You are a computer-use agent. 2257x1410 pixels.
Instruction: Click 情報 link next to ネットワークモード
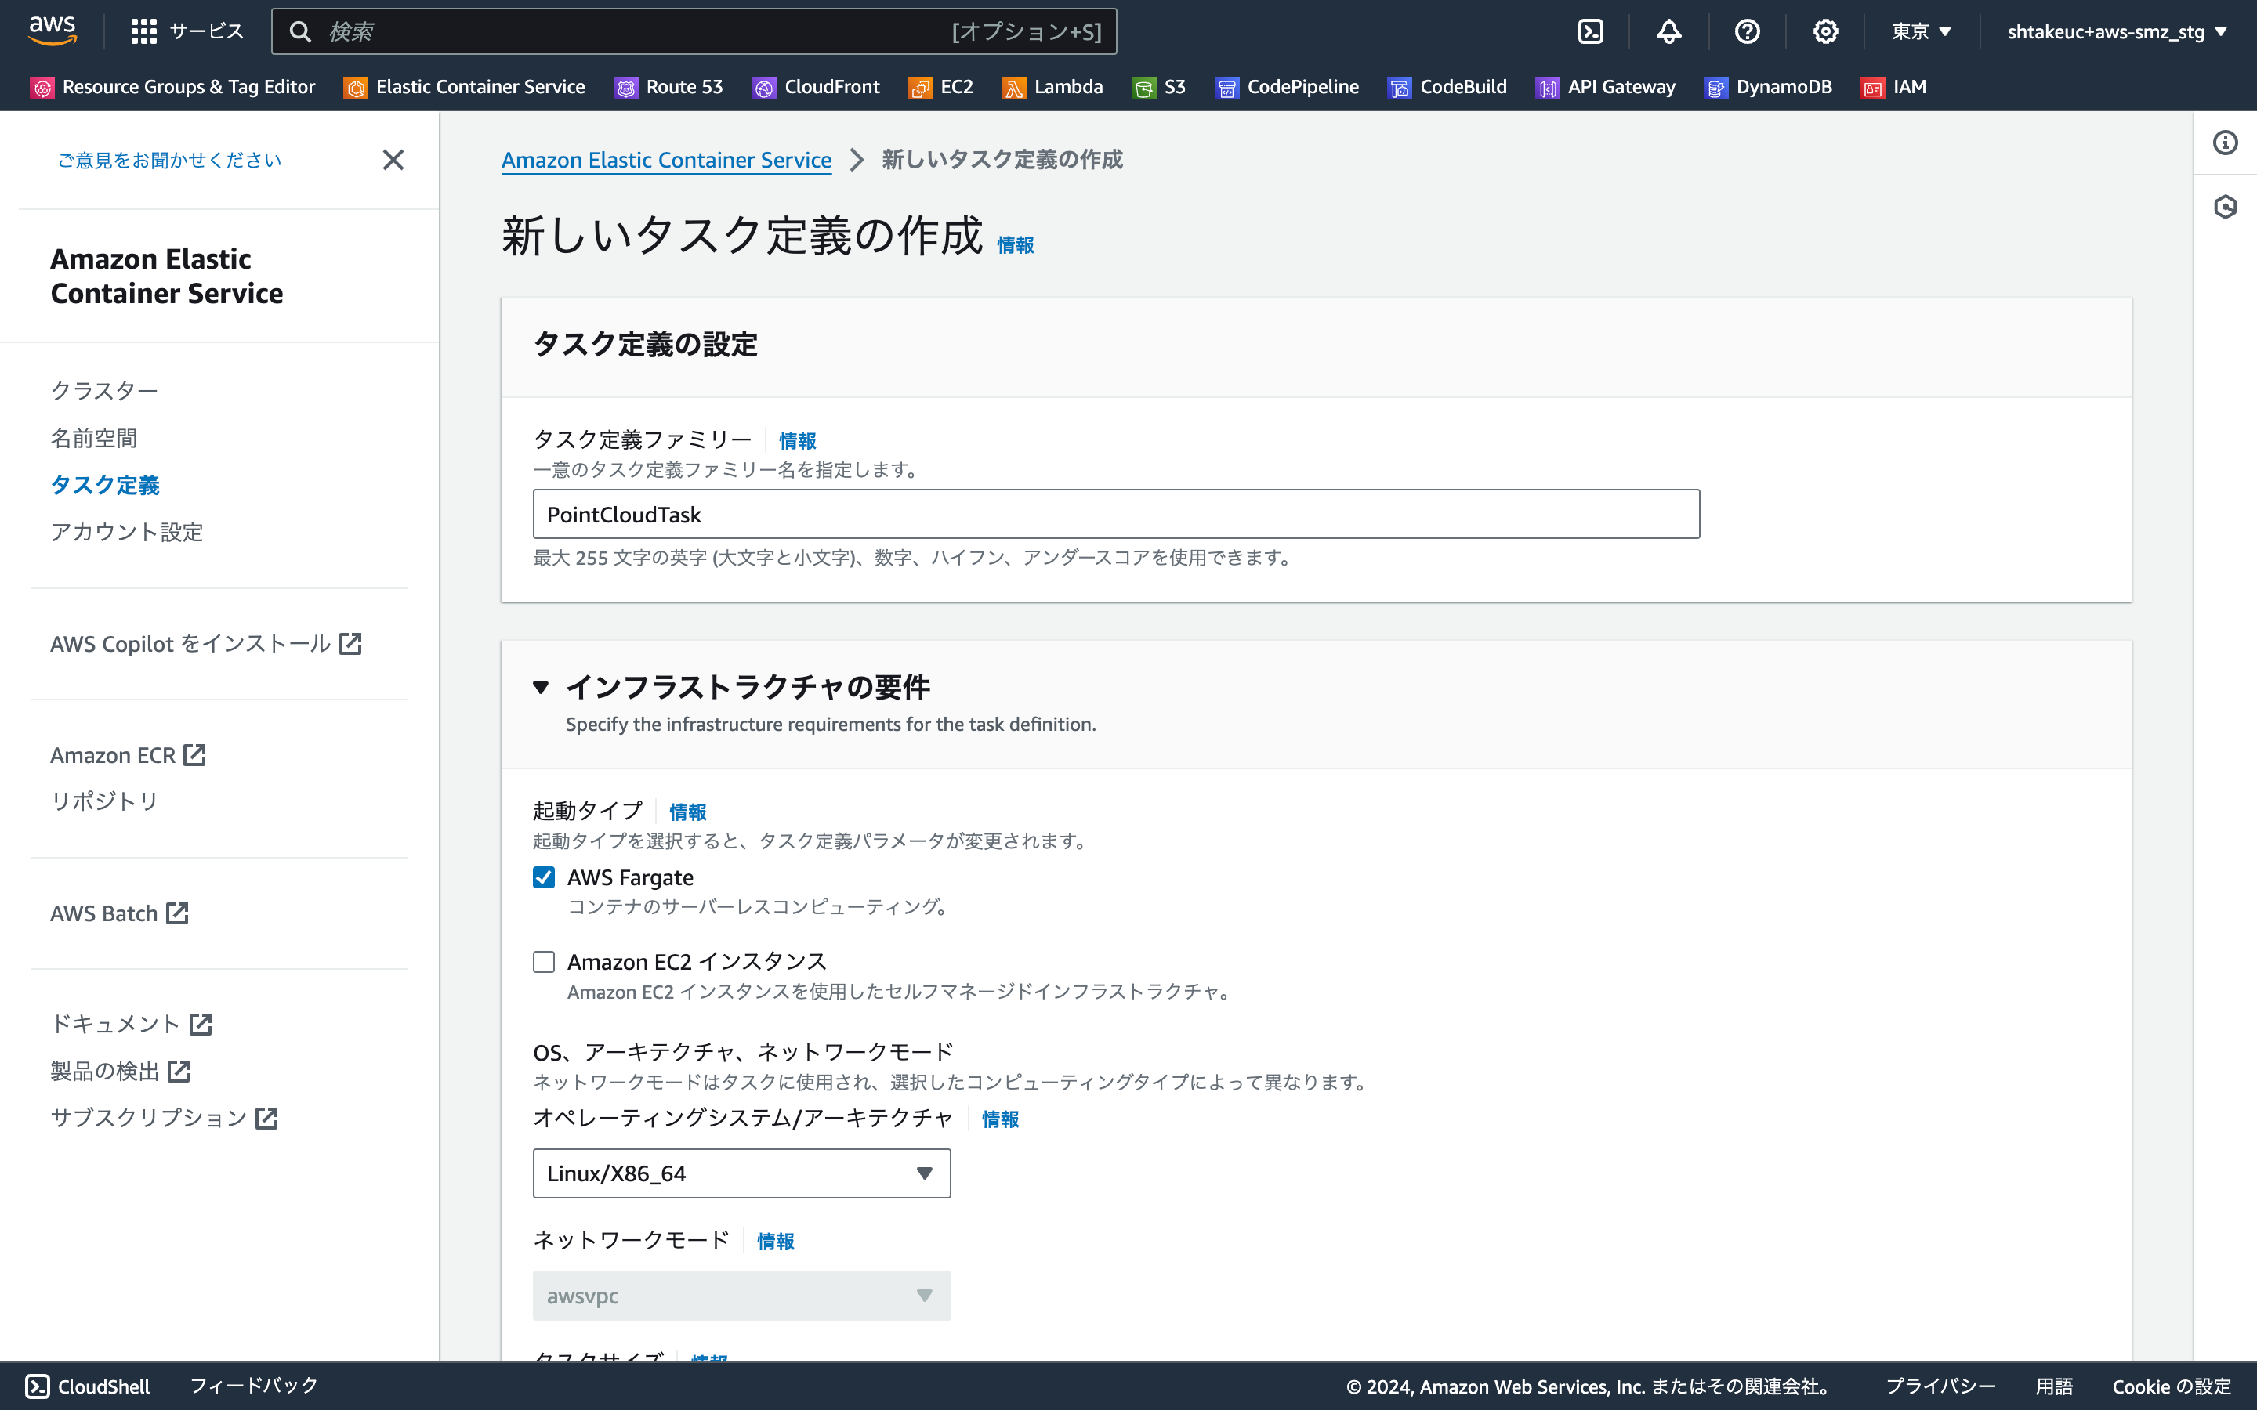(x=775, y=1242)
